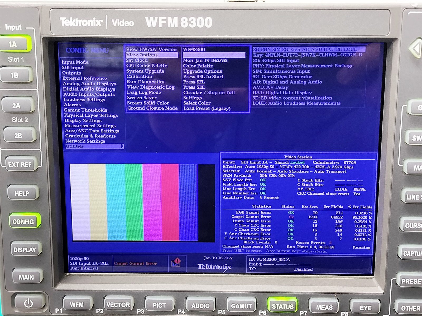This screenshot has height=316, width=422.
Task: Open View Options submenu entry
Action: point(142,55)
